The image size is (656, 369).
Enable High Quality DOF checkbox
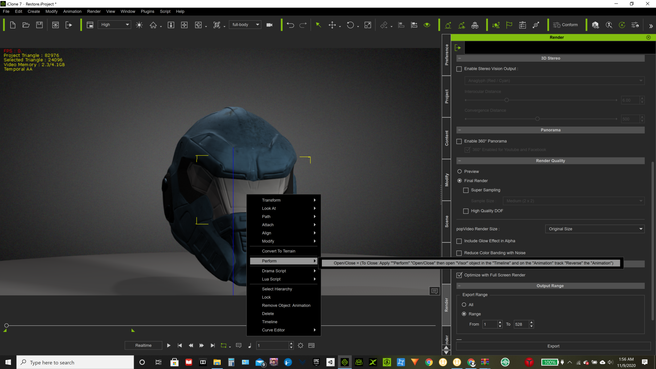[466, 211]
